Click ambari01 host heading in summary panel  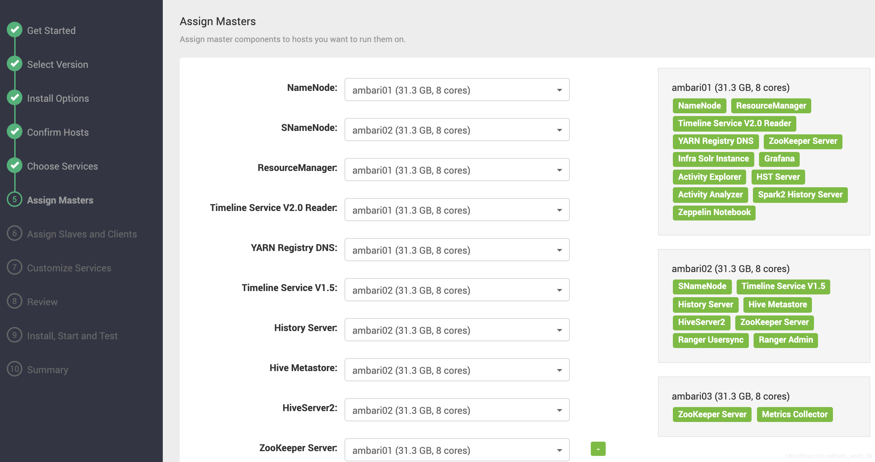click(731, 88)
